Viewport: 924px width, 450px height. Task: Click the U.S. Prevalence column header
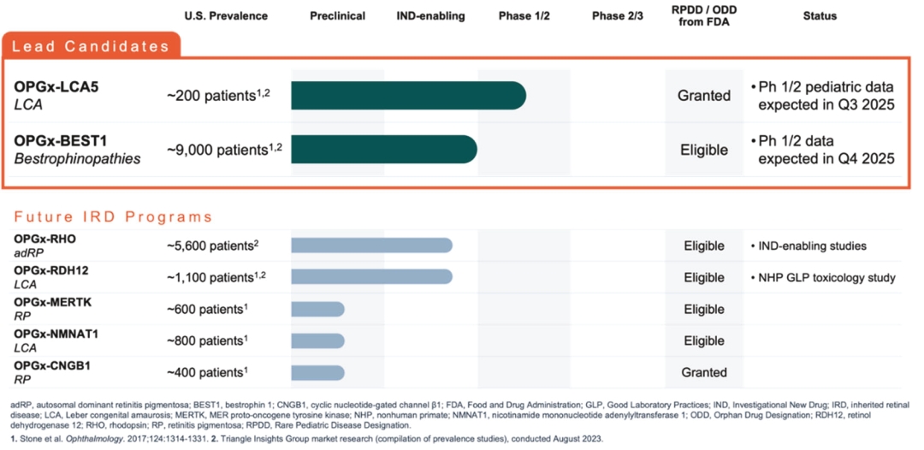click(226, 15)
